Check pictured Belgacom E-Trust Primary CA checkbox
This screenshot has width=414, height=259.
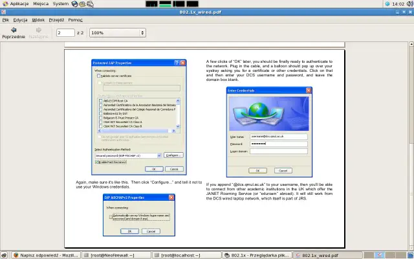coord(100,118)
